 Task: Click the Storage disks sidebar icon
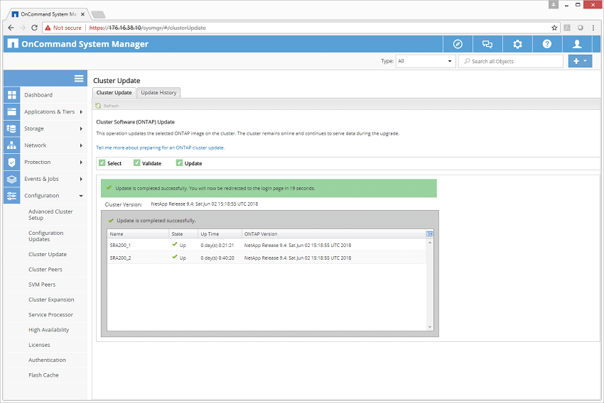tap(12, 128)
